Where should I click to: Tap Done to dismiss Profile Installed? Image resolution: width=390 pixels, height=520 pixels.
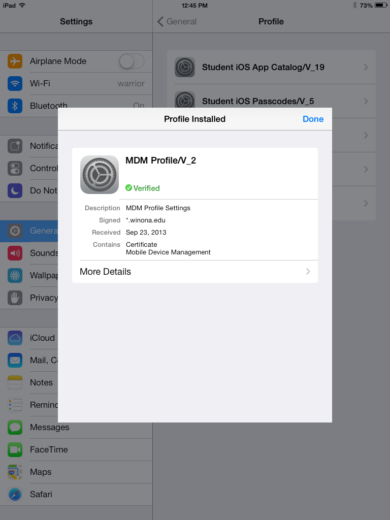[x=313, y=119]
